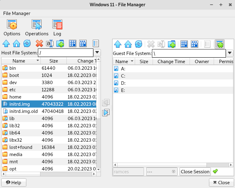Minimize the File Manager window
The image size is (235, 188).
tap(211, 5)
